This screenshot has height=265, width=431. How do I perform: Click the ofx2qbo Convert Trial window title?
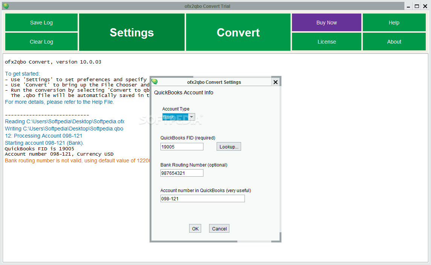point(207,6)
